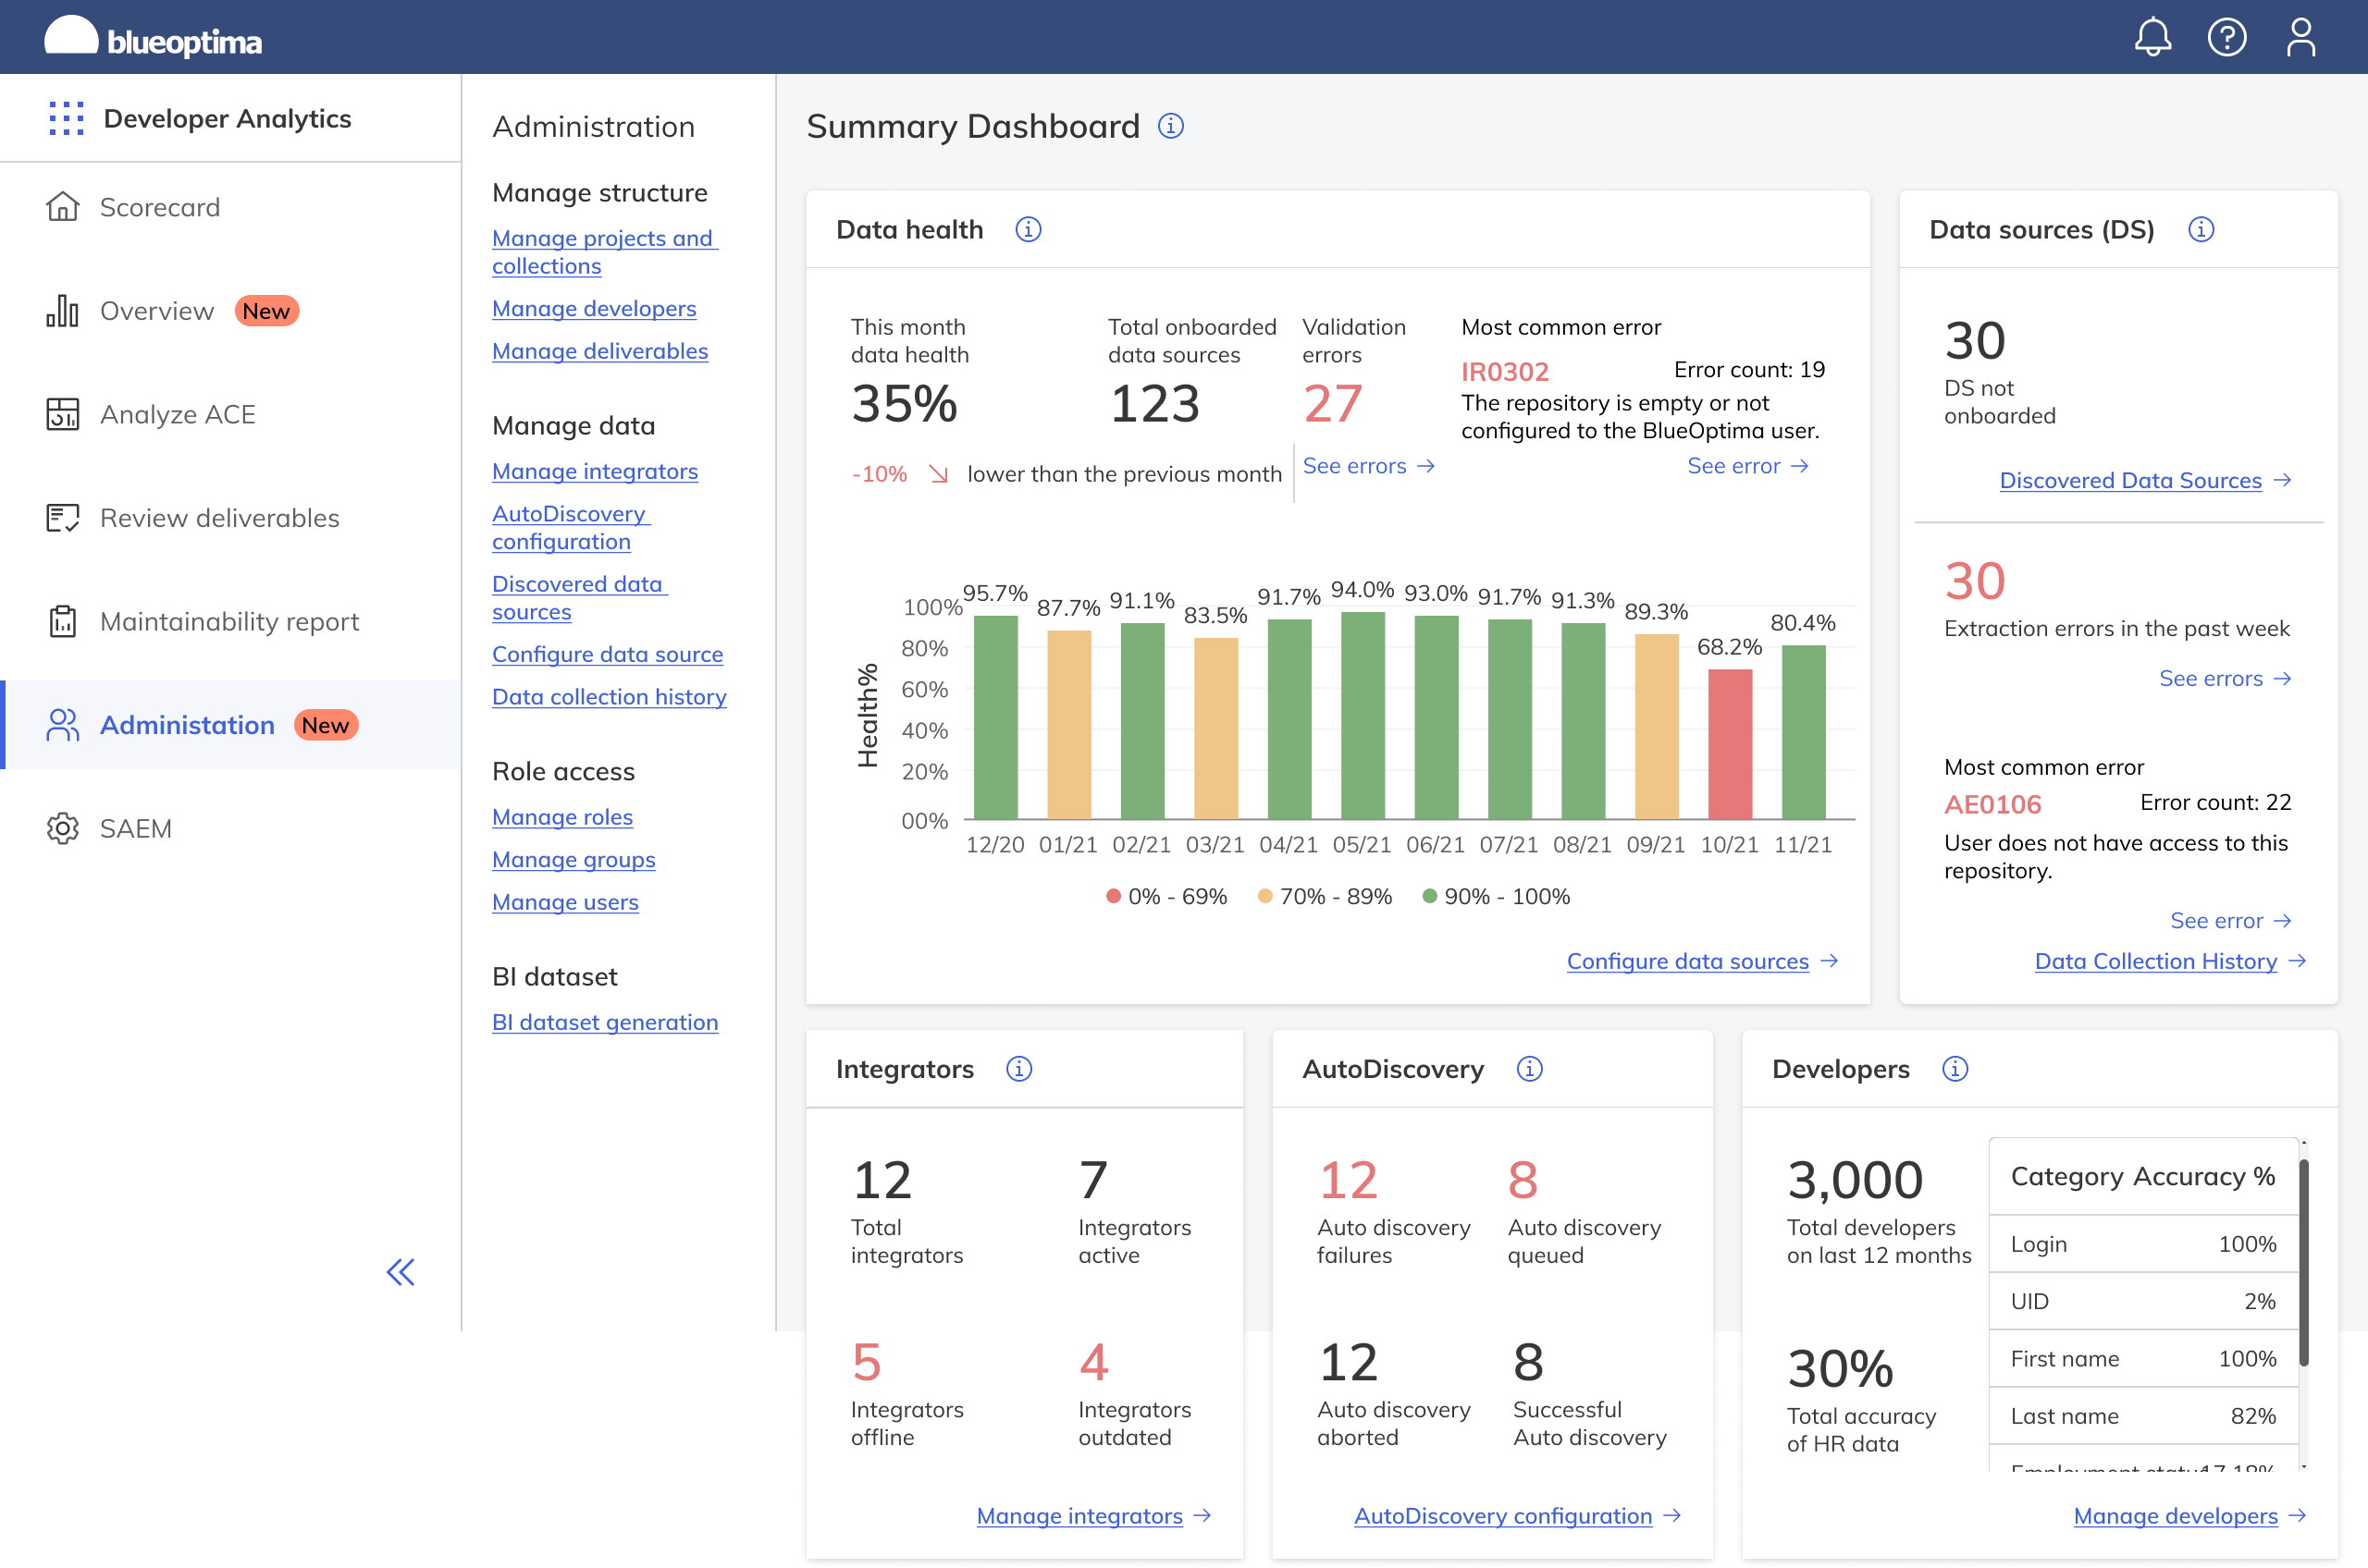Click See error for AE0106
Screen dimensions: 2368x1568
[x=2229, y=920]
